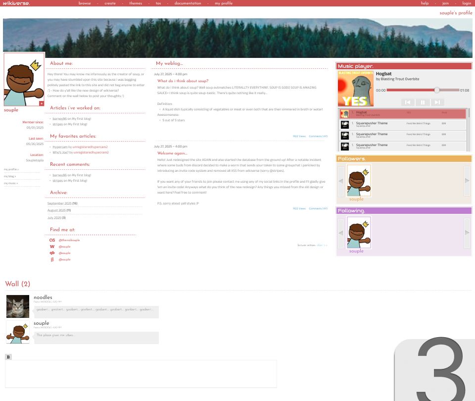This screenshot has width=475, height=401.
Task: Open the create menu item
Action: point(110,3)
